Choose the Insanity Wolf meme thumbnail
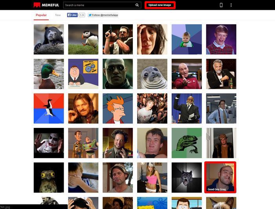This screenshot has width=275, height=209. point(187,177)
